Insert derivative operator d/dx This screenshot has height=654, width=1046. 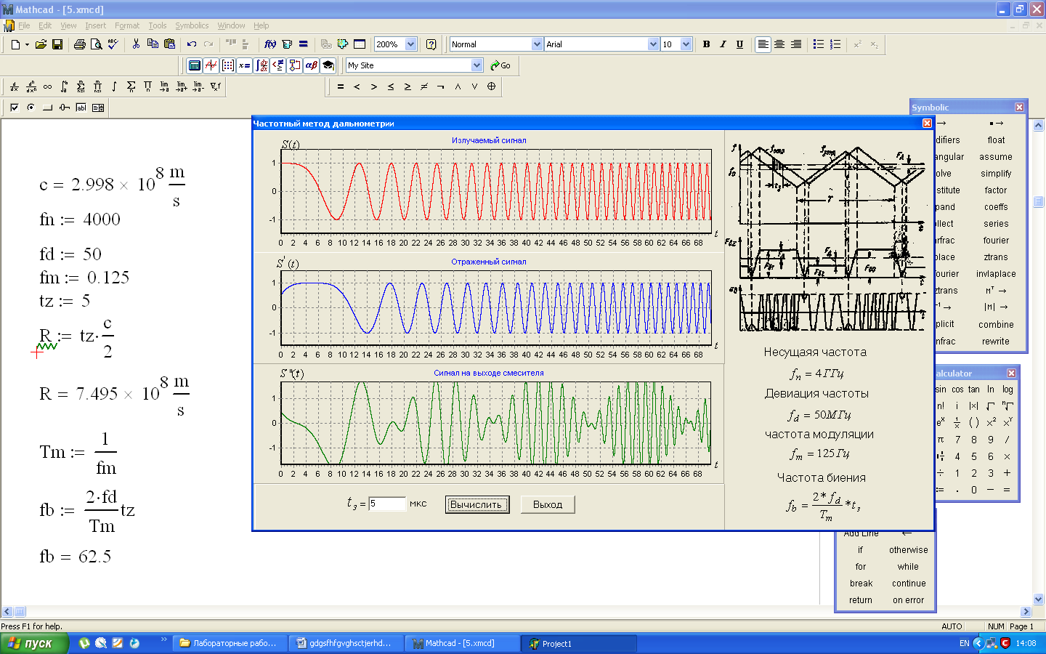point(14,86)
